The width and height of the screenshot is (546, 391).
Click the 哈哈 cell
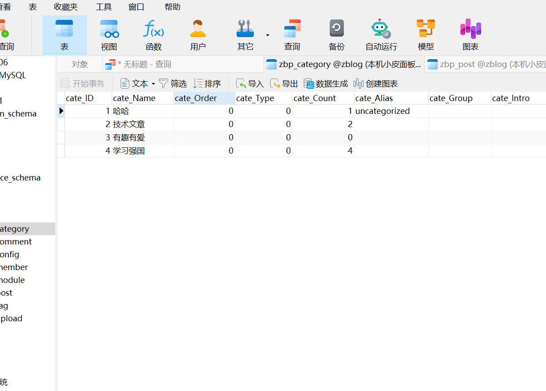[143, 111]
